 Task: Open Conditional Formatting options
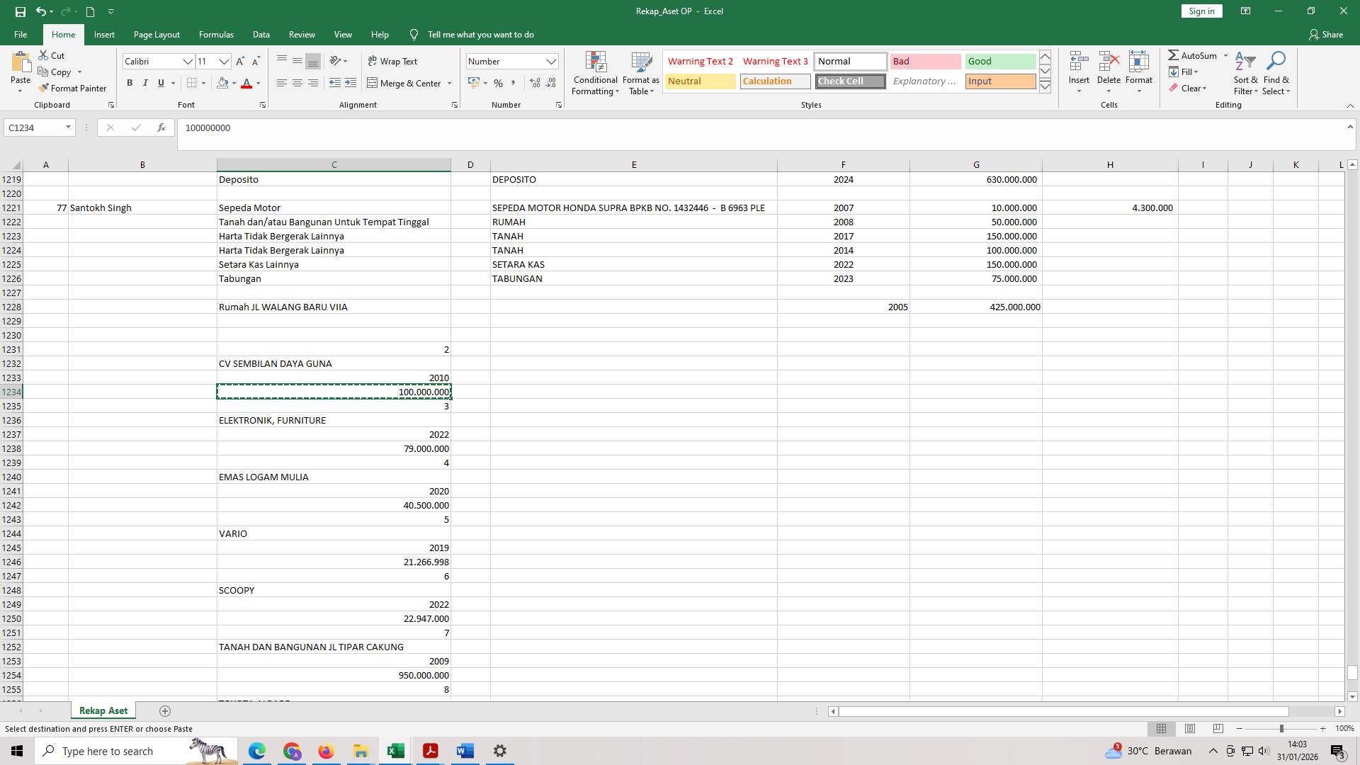[595, 73]
